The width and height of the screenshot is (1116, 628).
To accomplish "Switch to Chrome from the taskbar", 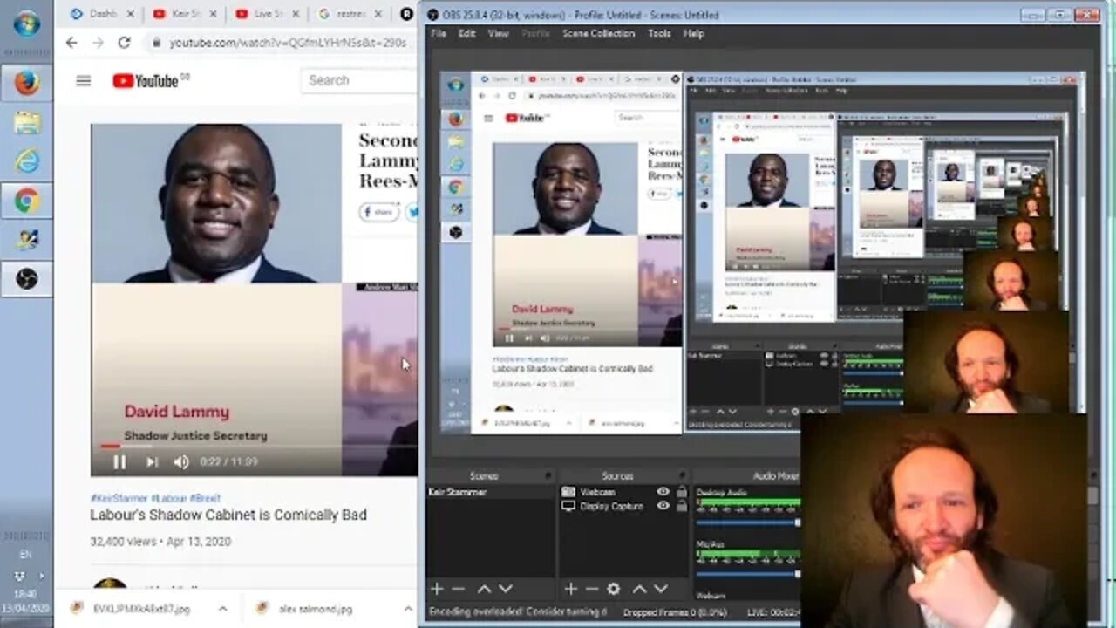I will point(26,201).
